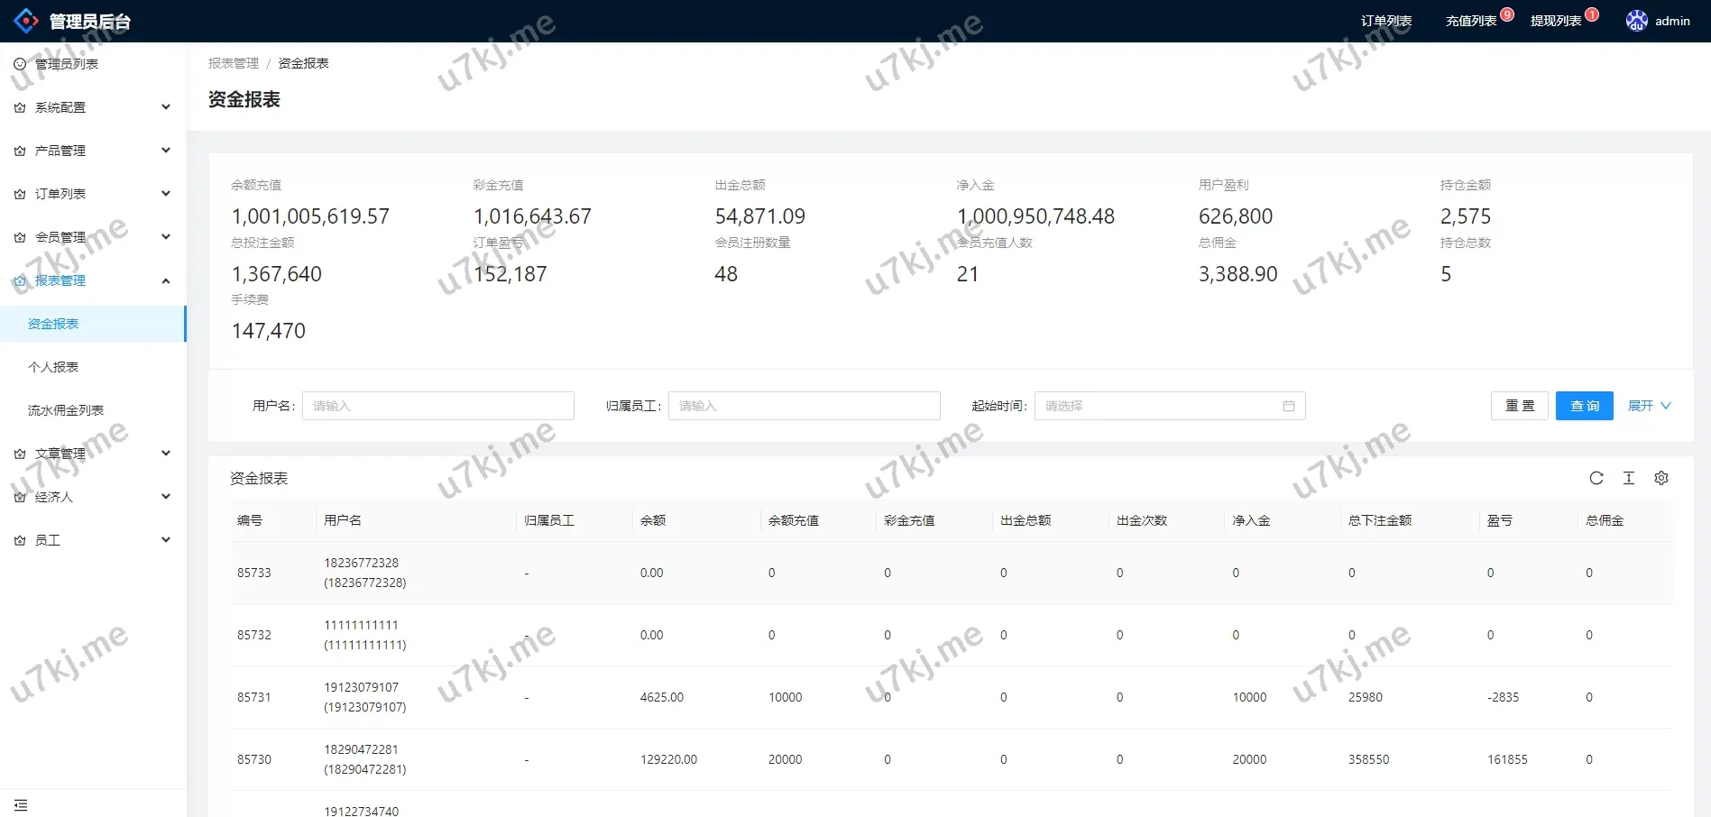Click the admin console logo icon
1711x817 pixels.
[26, 21]
